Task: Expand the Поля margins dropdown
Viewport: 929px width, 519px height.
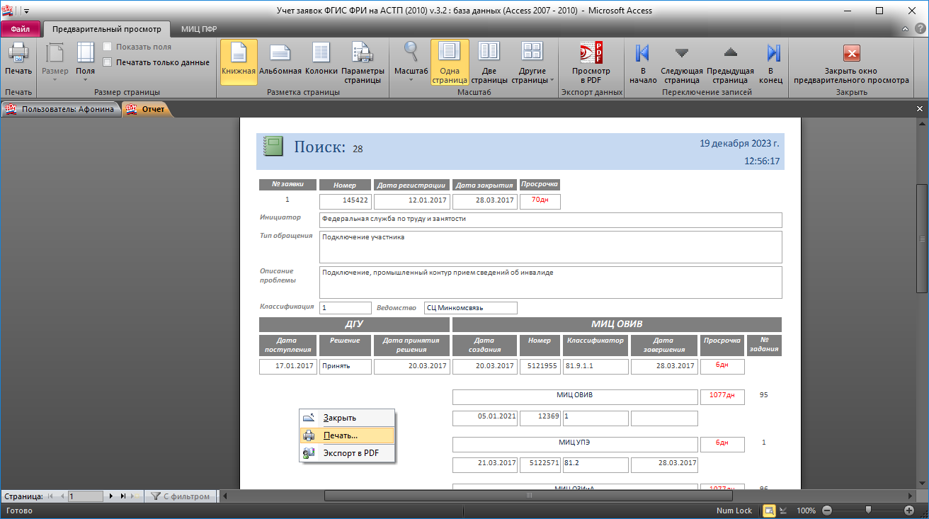Action: coord(85,65)
